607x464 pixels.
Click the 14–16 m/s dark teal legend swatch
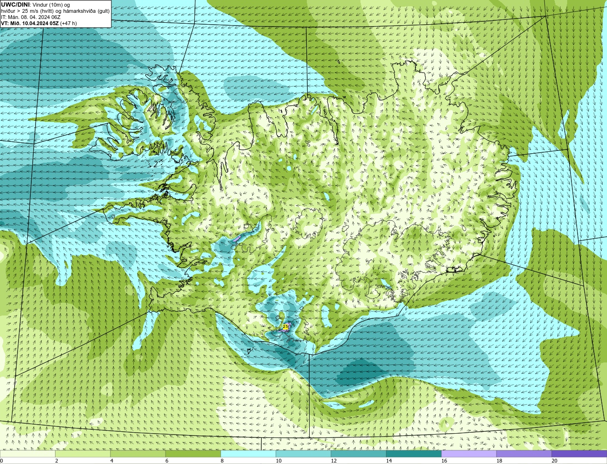[414, 454]
